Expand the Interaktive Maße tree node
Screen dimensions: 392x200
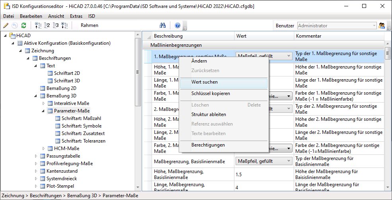44,103
